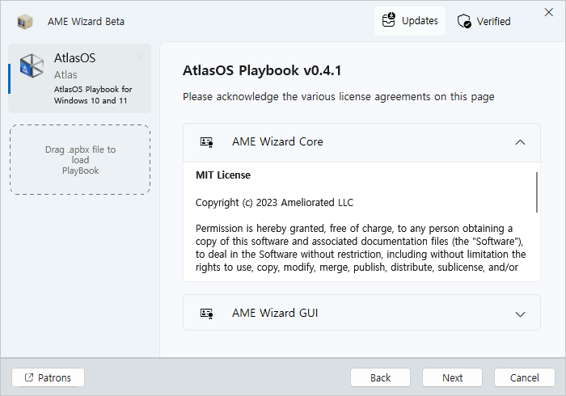Image resolution: width=566 pixels, height=396 pixels.
Task: Click the Updates inbox icon
Action: click(x=389, y=20)
